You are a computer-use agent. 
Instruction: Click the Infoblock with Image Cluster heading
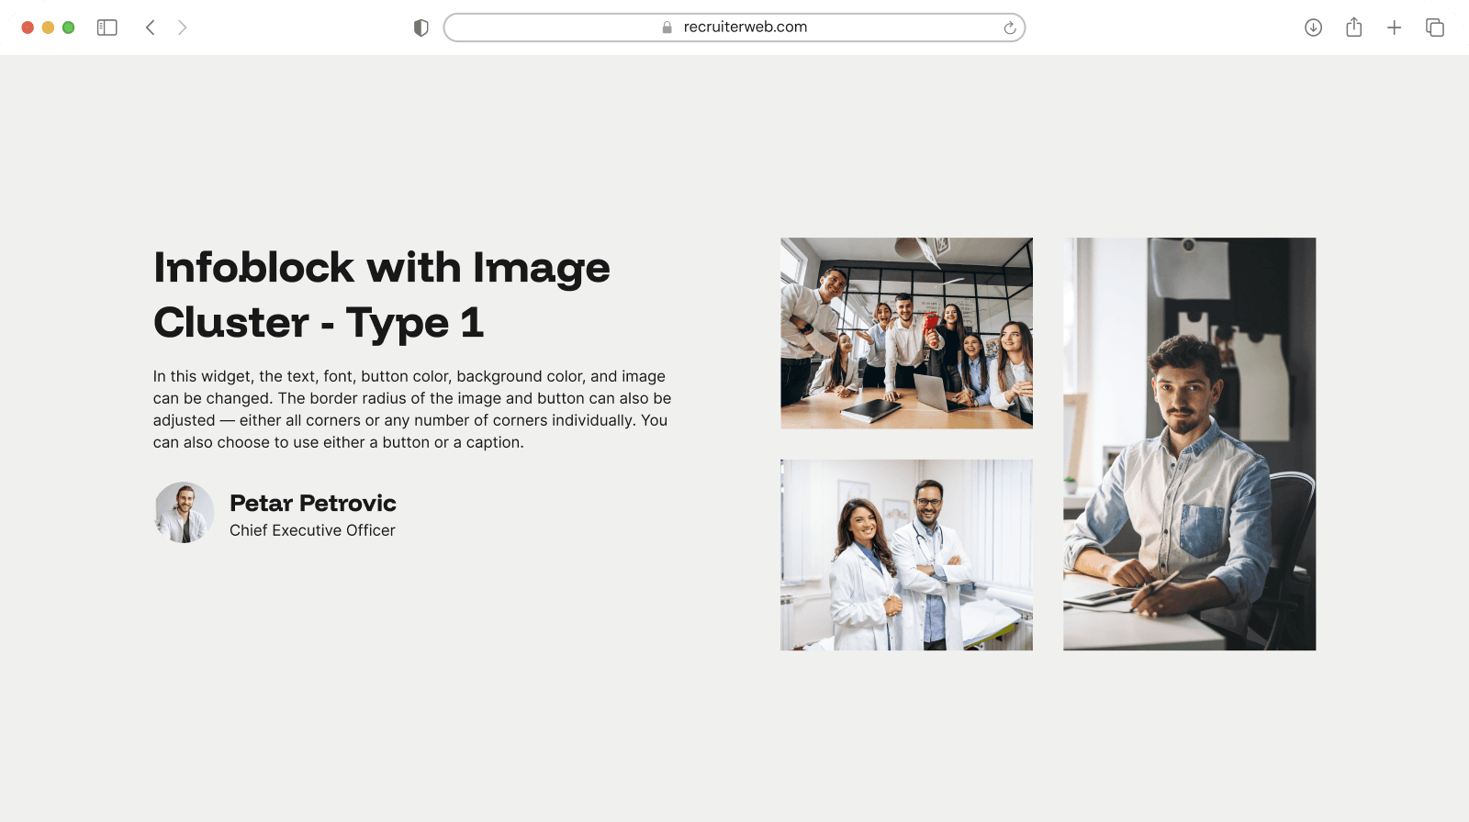click(381, 294)
